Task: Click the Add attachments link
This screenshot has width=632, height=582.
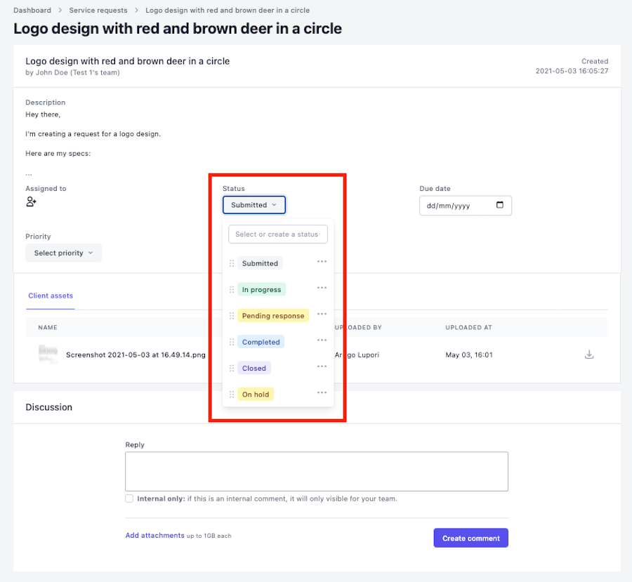Action: coord(154,535)
